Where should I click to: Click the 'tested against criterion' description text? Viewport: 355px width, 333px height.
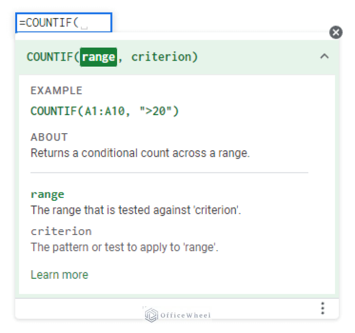point(136,210)
